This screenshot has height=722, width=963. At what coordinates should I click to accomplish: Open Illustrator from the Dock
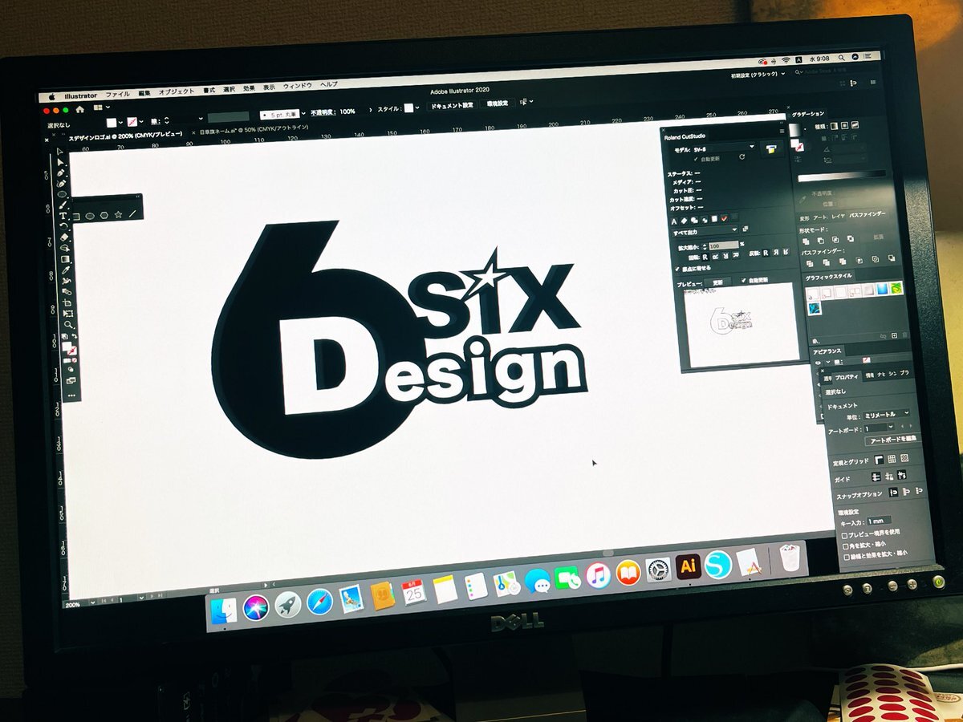pos(688,565)
